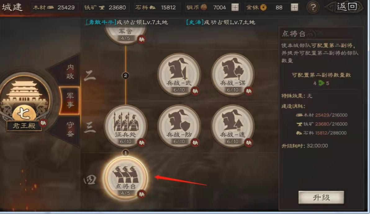Add more 铜币 with plus button
This screenshot has width=370, height=214.
point(235,7)
